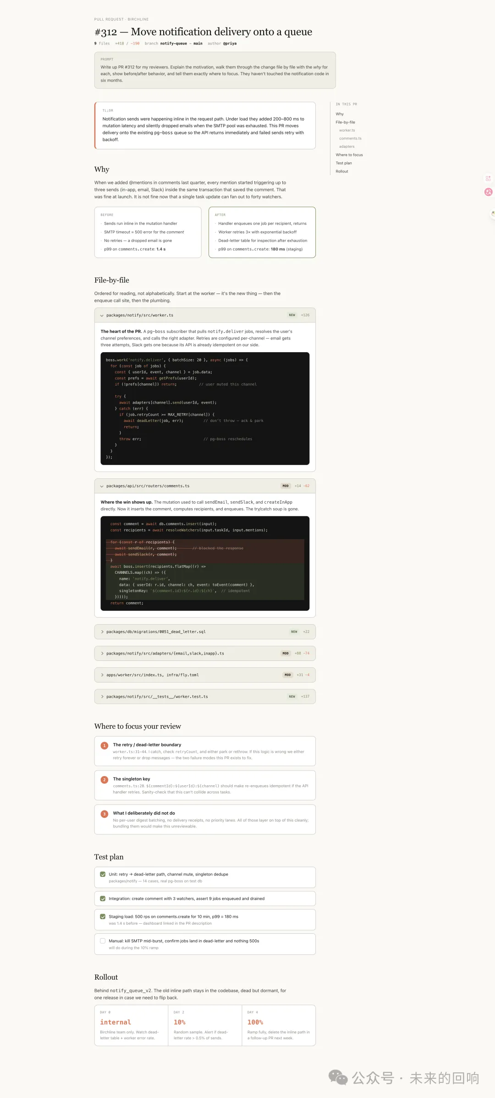Jump to Rollout in the sidebar outline

tap(342, 172)
